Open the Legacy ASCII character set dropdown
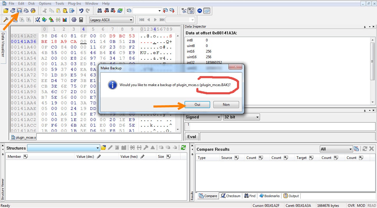 click(111, 20)
